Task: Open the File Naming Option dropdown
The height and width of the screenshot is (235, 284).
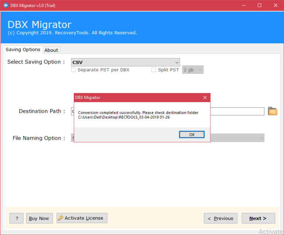Action: [237, 138]
